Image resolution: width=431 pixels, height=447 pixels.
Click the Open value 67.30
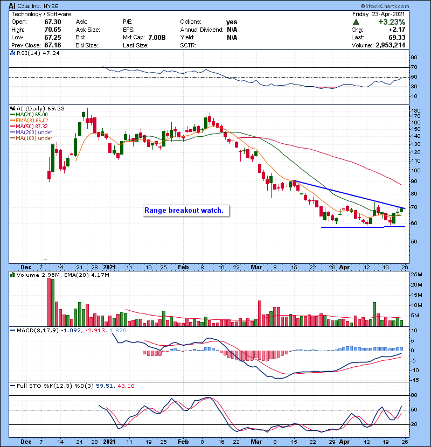(x=53, y=22)
